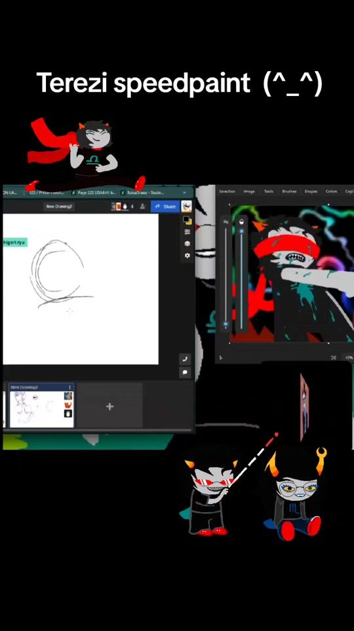Screen dimensions: 354x631
Task: Open the chat bubble icon
Action: coord(185,372)
